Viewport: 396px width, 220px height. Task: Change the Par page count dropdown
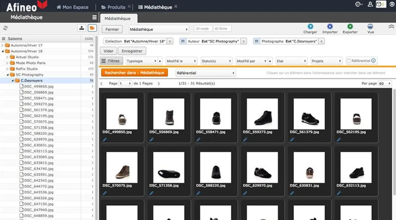coord(385,84)
